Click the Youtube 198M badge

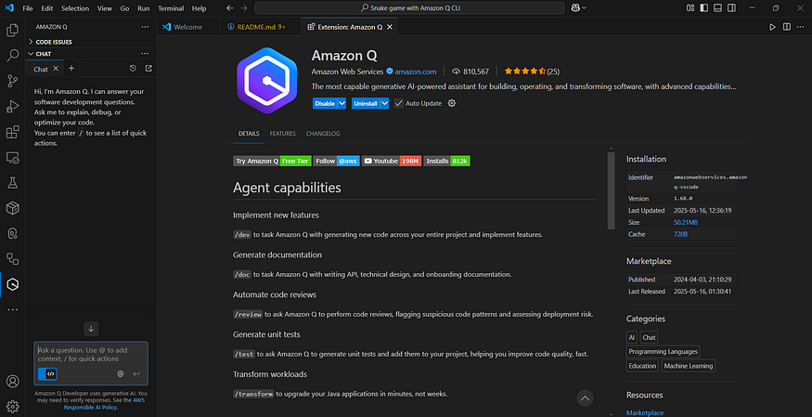click(392, 161)
